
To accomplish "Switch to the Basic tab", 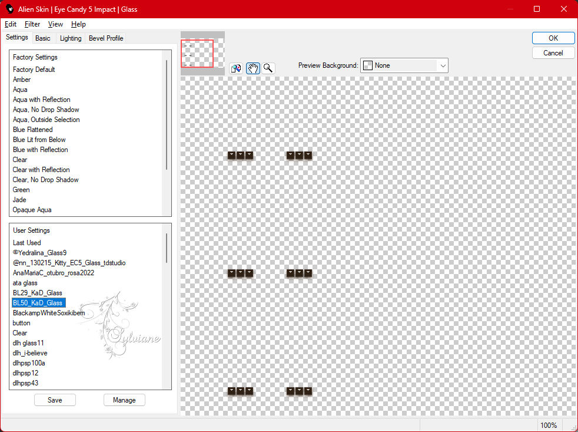I will coord(43,38).
